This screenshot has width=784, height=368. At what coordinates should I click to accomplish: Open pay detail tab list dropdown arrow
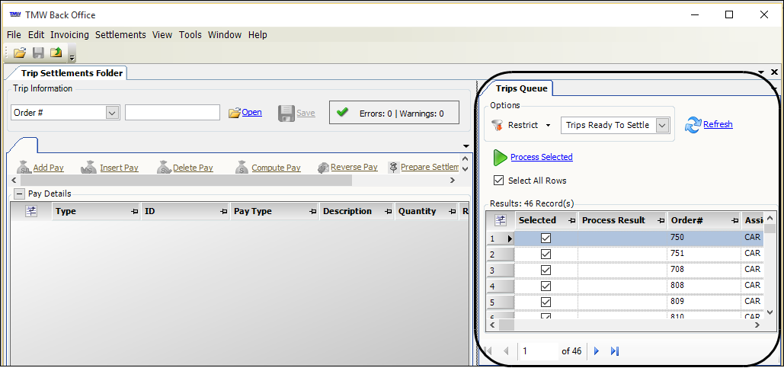tap(466, 146)
